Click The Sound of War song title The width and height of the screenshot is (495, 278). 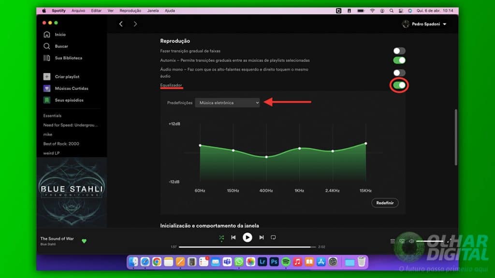(57, 238)
